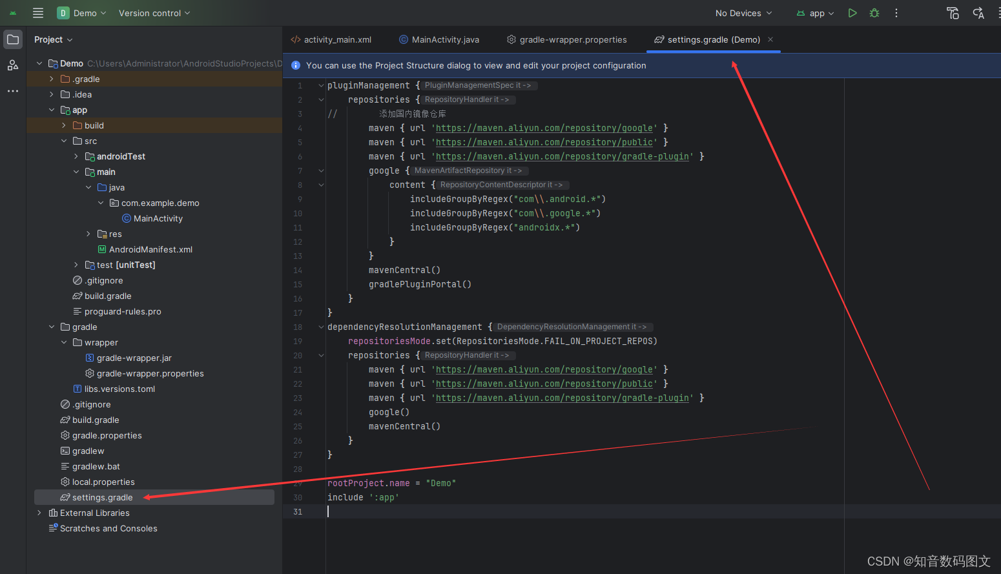Open More Actions via the kebab menu icon
This screenshot has width=1001, height=574.
[x=896, y=13]
